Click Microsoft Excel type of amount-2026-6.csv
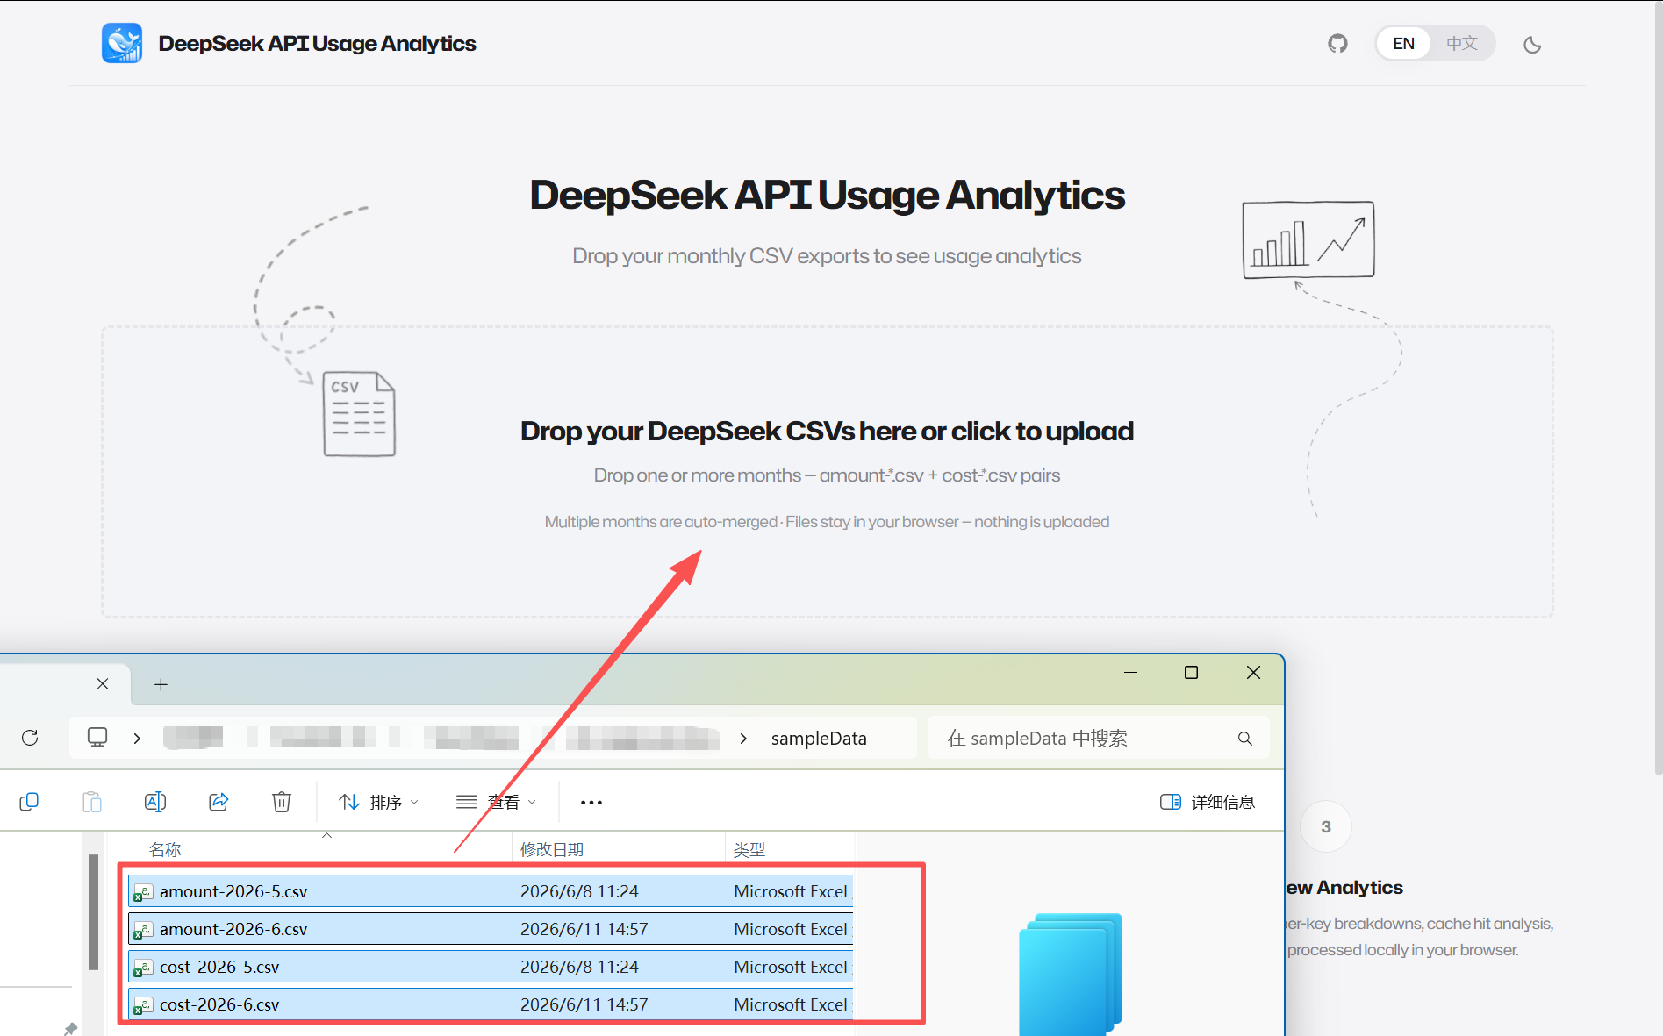This screenshot has height=1036, width=1663. point(791,929)
